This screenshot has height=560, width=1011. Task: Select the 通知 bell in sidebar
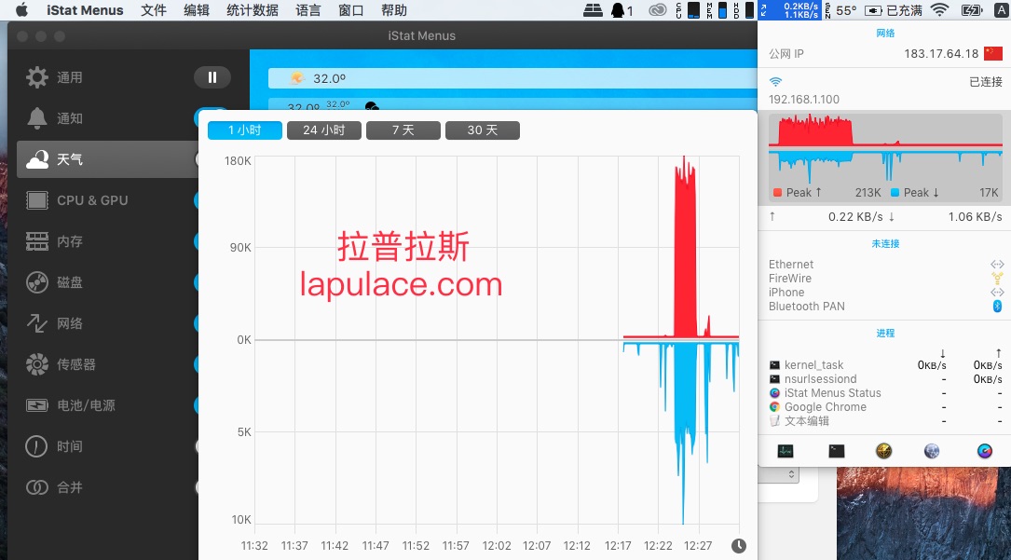36,118
